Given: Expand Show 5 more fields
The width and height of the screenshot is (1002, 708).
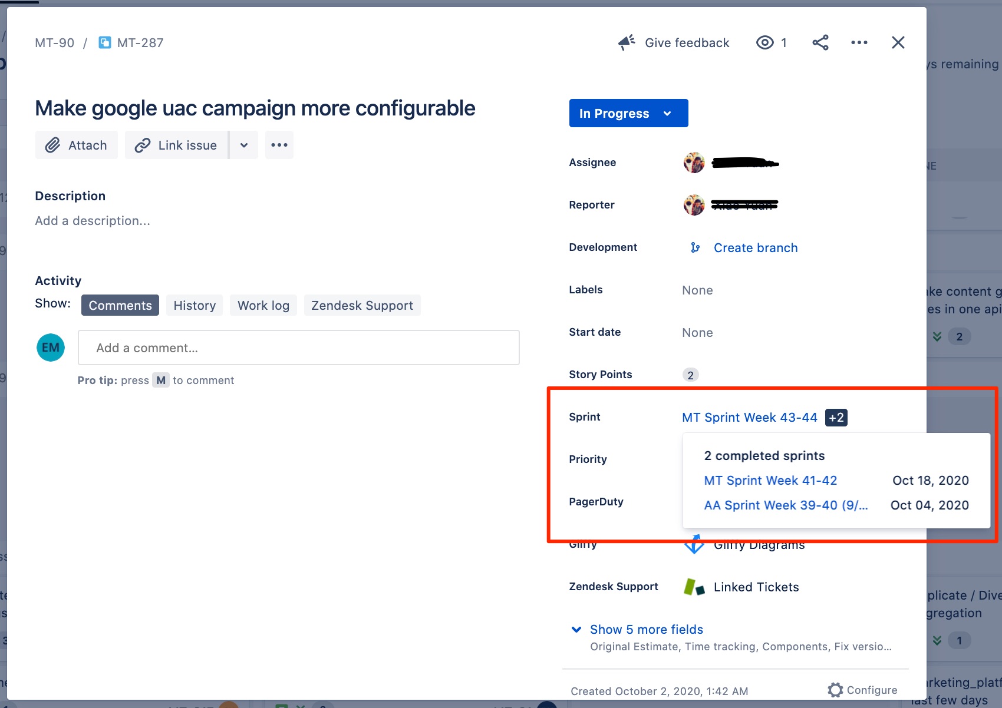Looking at the screenshot, I should pyautogui.click(x=646, y=630).
